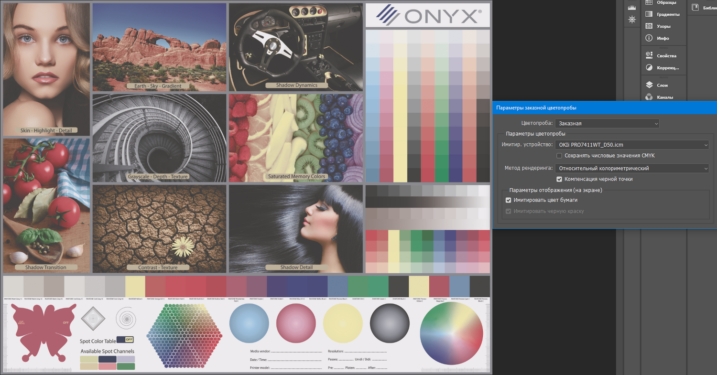The image size is (717, 375).
Task: Open the Коррекц... adjustments panel
Action: click(663, 68)
